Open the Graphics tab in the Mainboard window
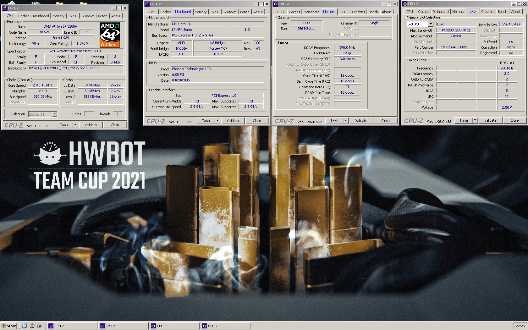The width and height of the screenshot is (528, 330). click(230, 12)
